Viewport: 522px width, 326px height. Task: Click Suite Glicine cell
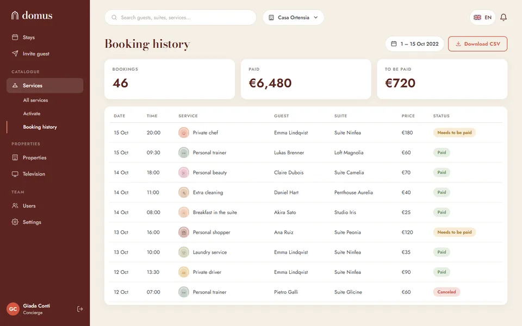tap(348, 292)
